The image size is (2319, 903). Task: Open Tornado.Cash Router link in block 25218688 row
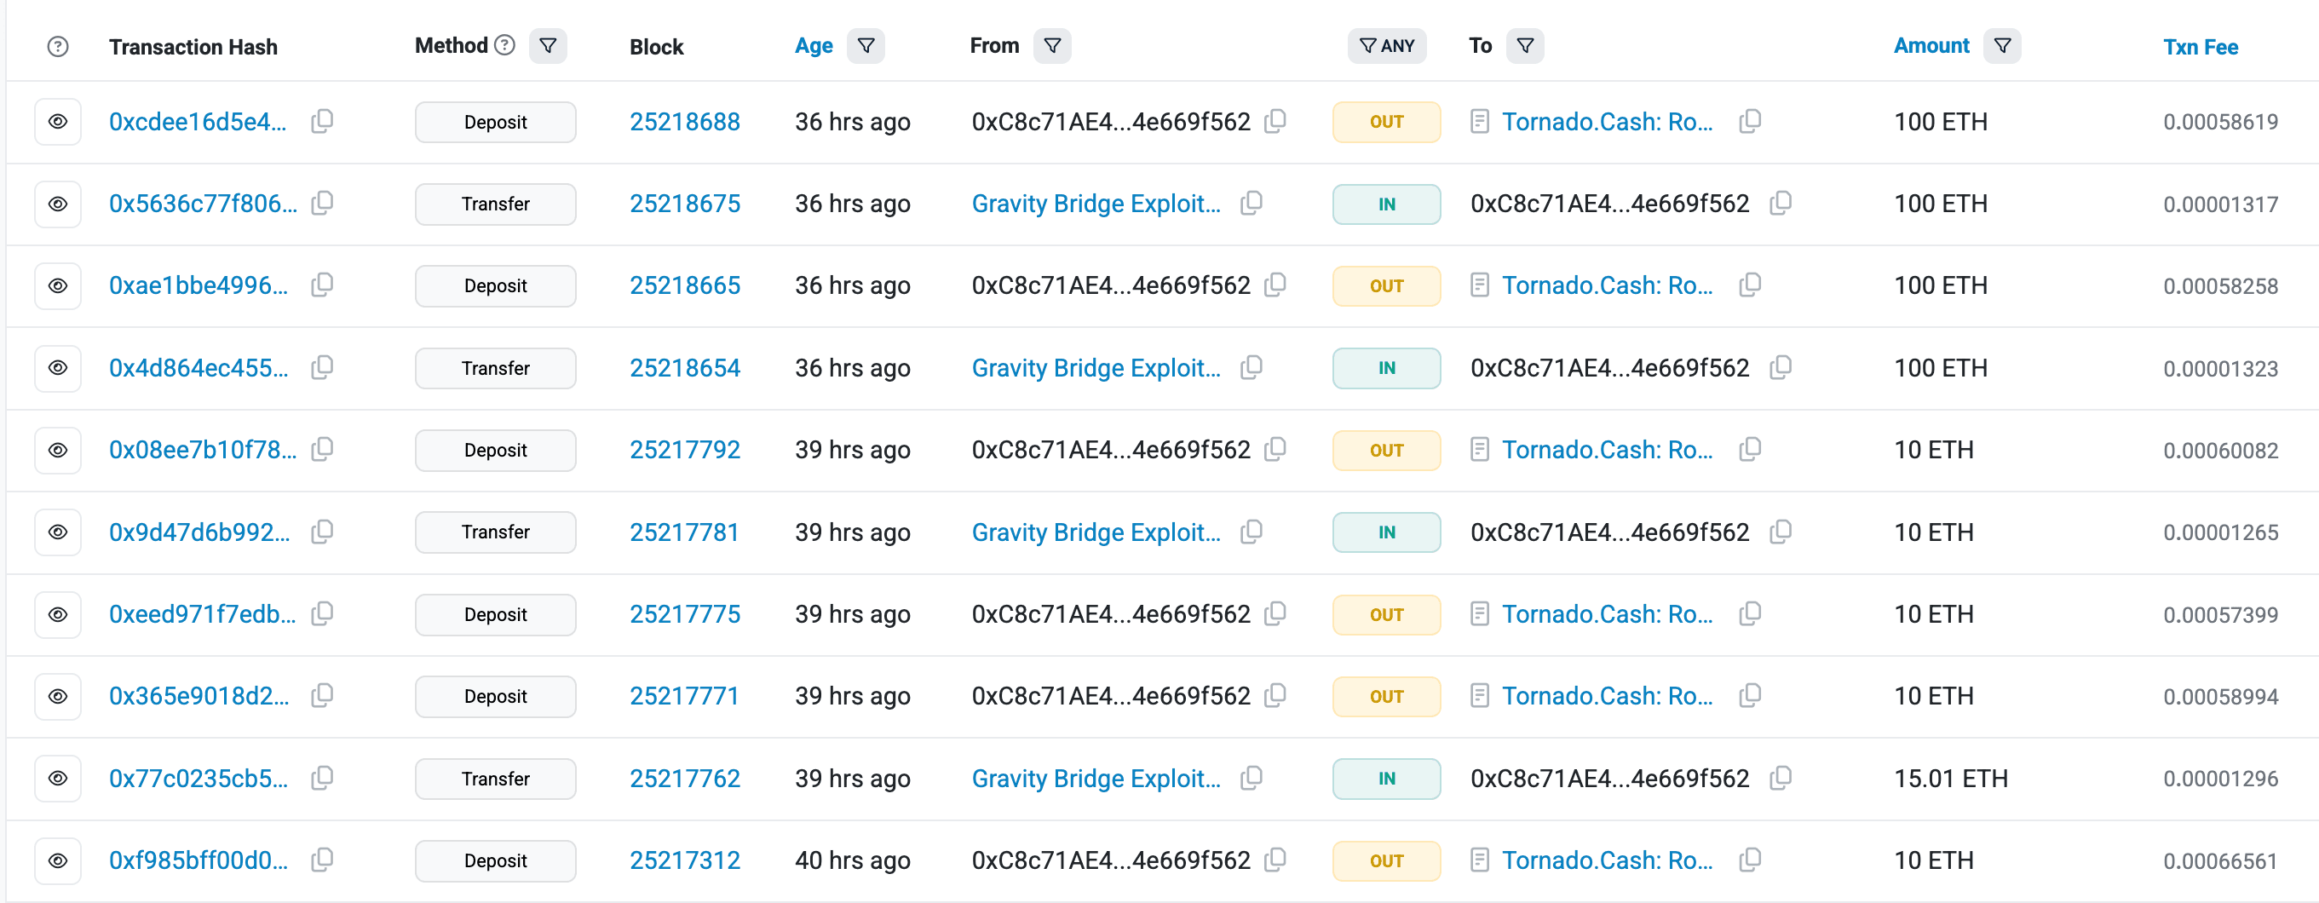pyautogui.click(x=1607, y=122)
